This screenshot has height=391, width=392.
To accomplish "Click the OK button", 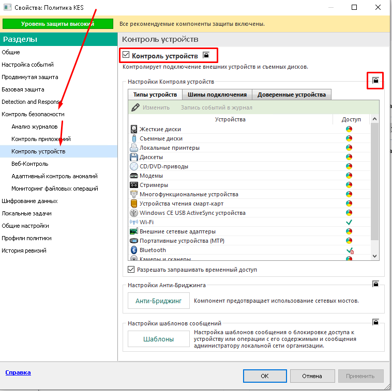I will 265,376.
